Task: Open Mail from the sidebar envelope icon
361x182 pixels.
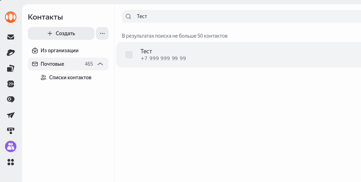Action: 11,37
